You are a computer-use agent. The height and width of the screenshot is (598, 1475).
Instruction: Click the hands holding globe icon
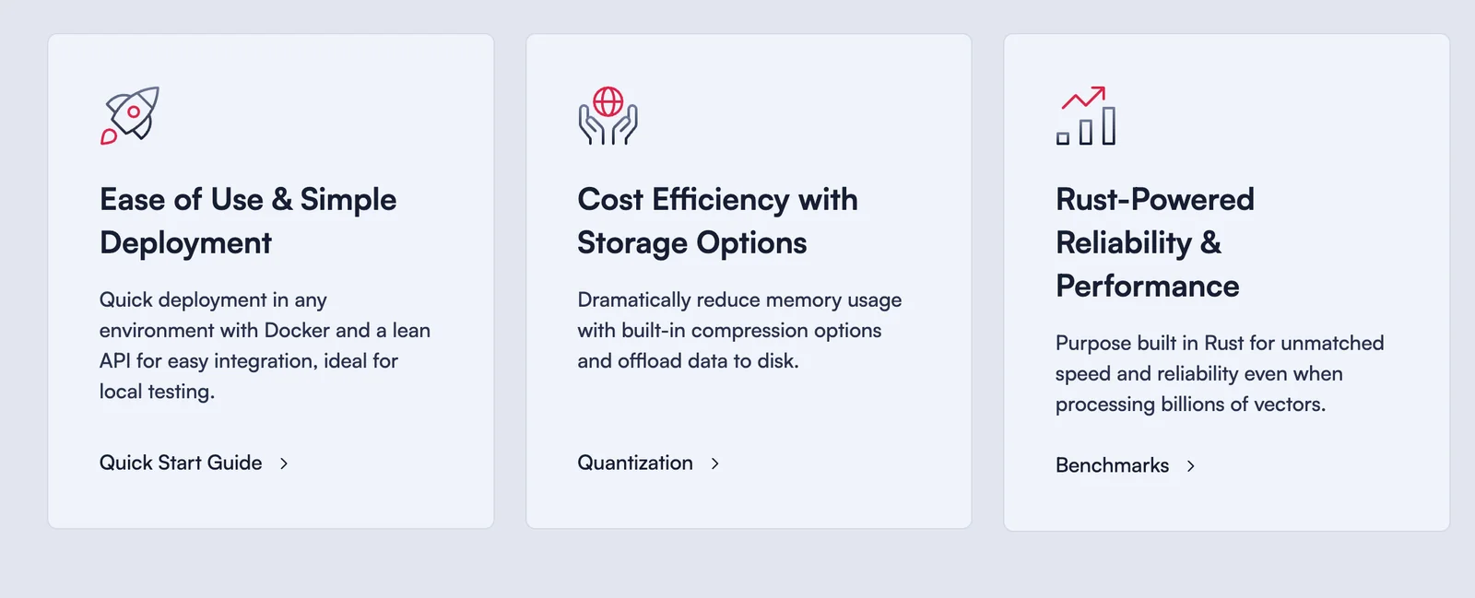tap(608, 116)
